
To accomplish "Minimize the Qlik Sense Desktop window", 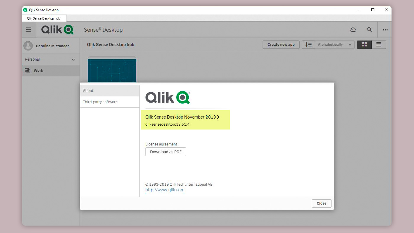I will (x=360, y=10).
